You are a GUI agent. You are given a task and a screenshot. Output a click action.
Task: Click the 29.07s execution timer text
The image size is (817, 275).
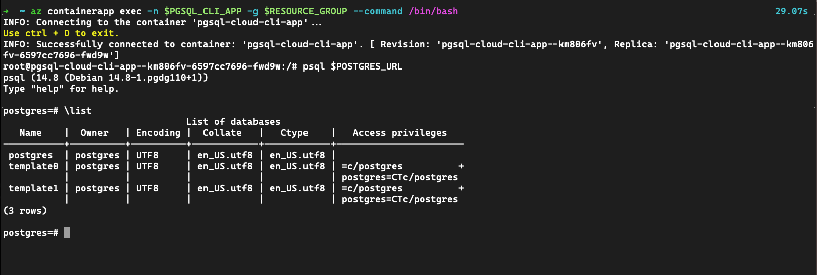click(x=791, y=11)
